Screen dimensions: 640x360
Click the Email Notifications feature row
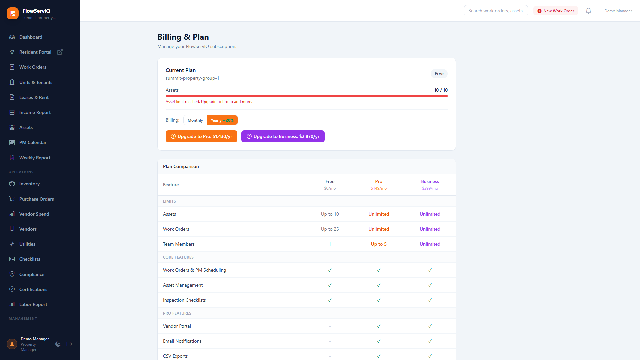pyautogui.click(x=307, y=341)
